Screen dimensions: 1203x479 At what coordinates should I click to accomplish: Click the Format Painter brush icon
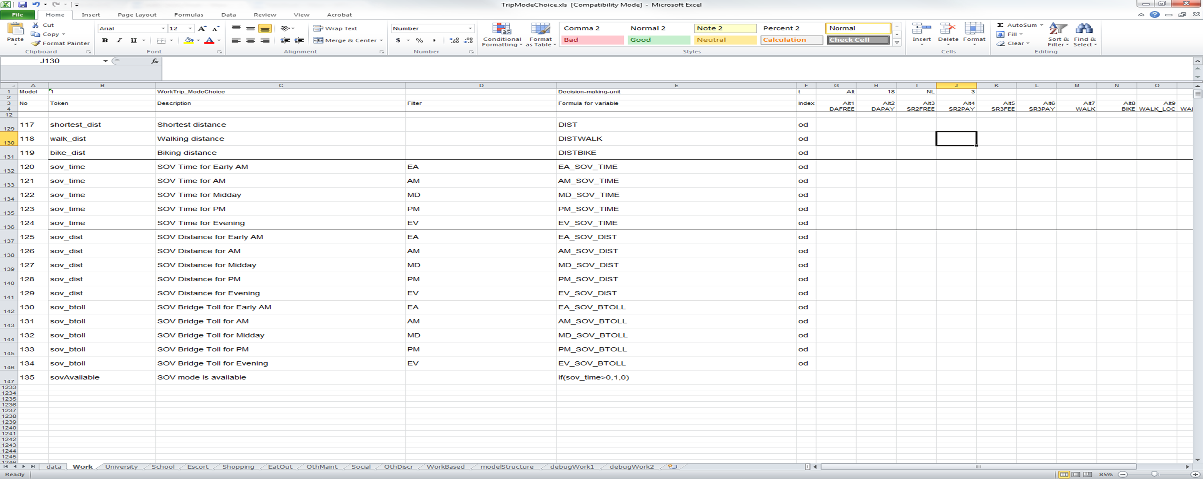click(36, 43)
